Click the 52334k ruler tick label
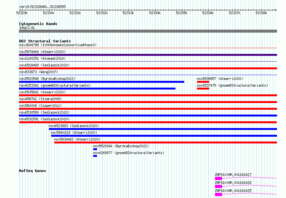Viewport: 286px width, 198px height. 155,13
